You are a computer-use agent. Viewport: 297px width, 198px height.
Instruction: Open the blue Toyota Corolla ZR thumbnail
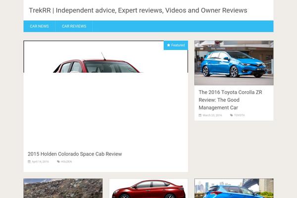(234, 63)
